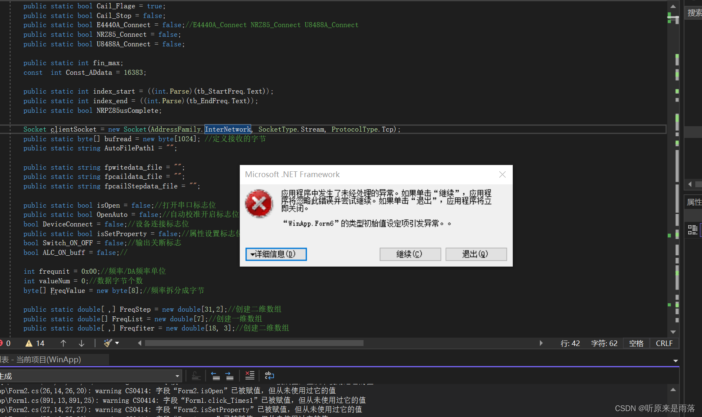Click the AutoFilePath1 string declaration line
Image resolution: width=702 pixels, height=417 pixels.
pyautogui.click(x=100, y=148)
